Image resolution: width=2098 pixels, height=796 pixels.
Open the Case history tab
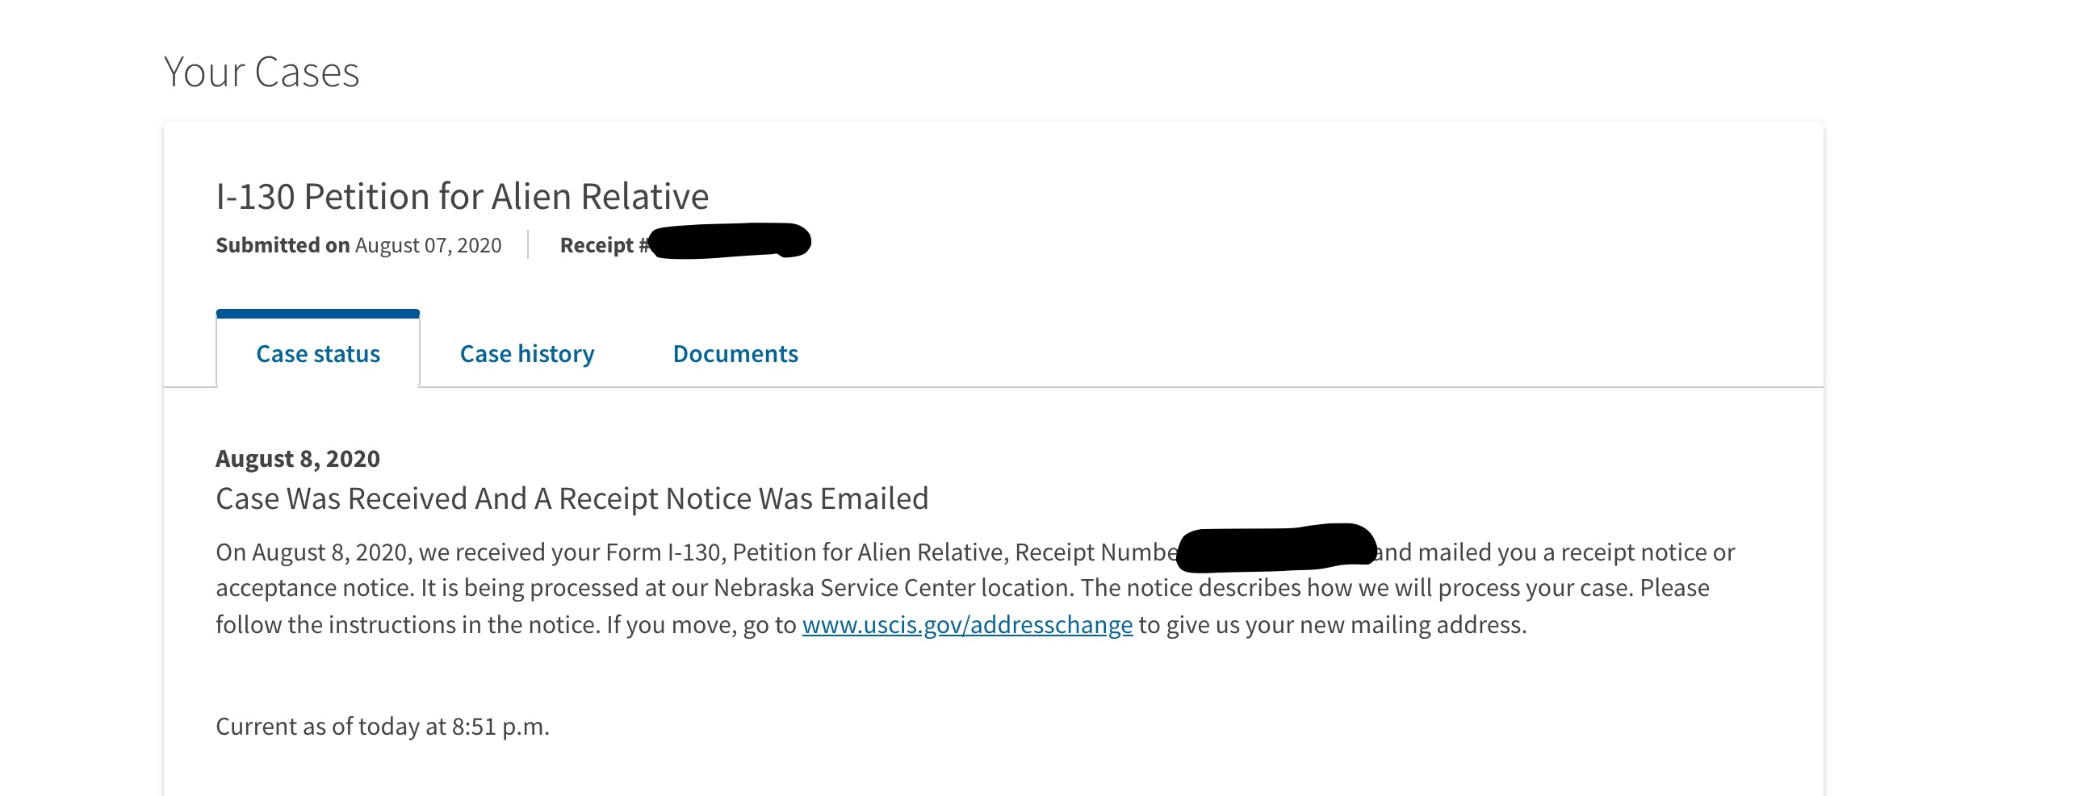527,353
